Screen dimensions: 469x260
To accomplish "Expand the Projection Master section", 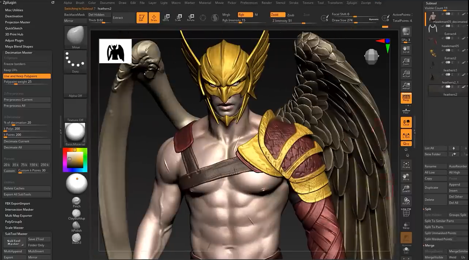I will coord(18,22).
